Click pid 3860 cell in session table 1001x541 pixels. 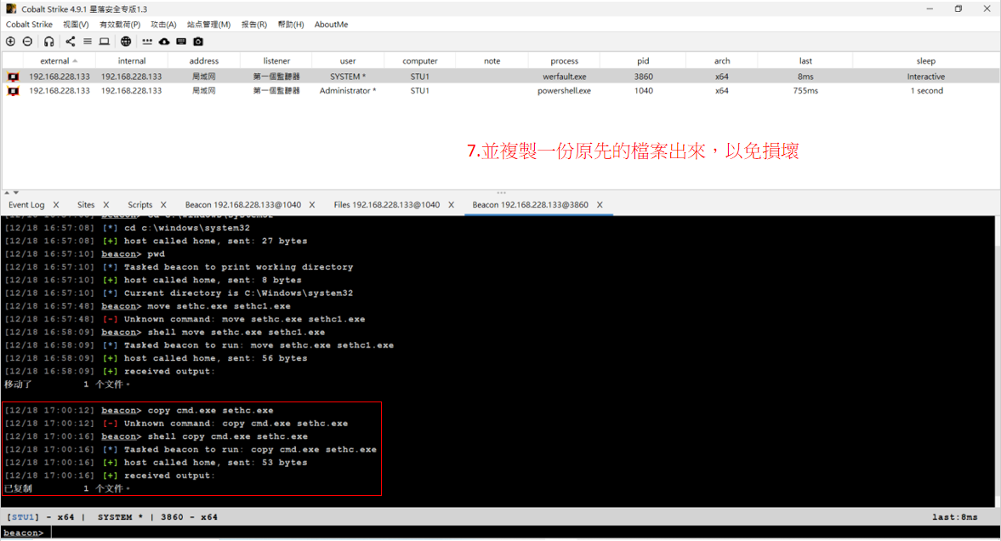click(x=644, y=77)
